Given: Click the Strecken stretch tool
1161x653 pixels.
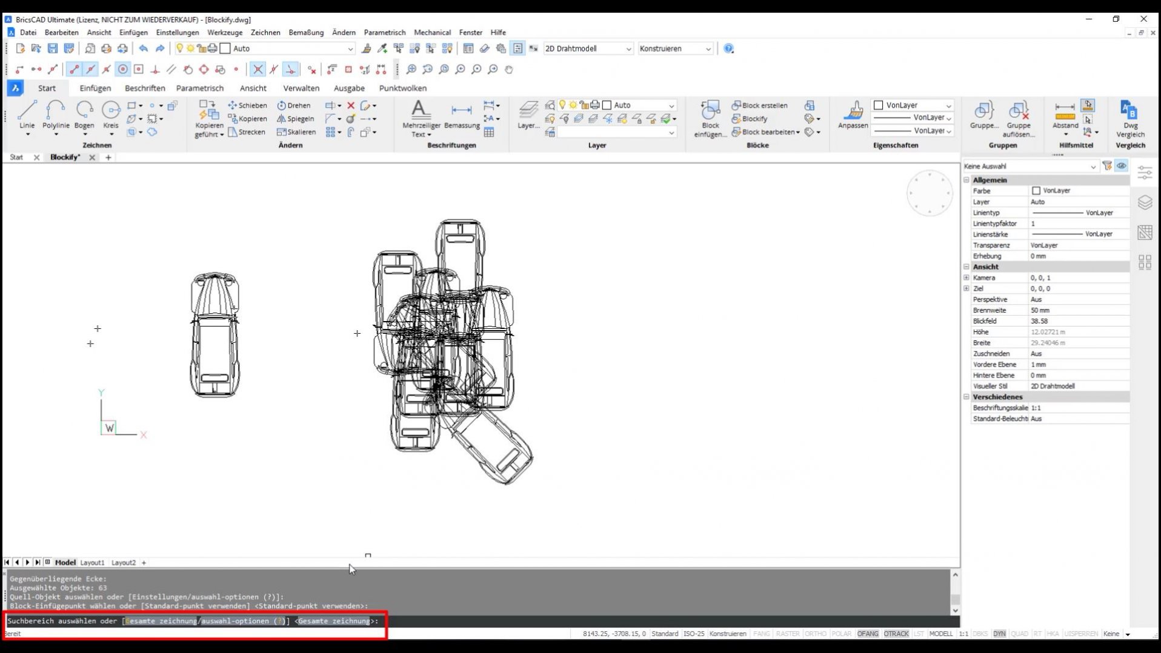Looking at the screenshot, I should pos(247,132).
